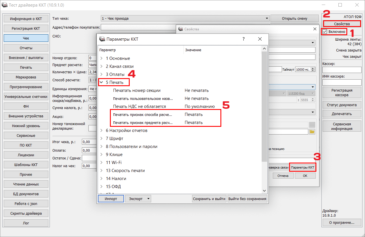365x237 pixels.
Task: Expand the 6 Настройки отчетов section
Action: point(101,131)
